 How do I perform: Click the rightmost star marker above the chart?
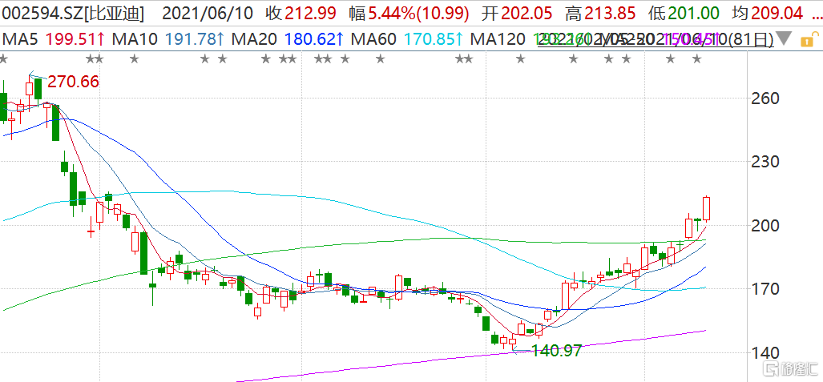(697, 58)
